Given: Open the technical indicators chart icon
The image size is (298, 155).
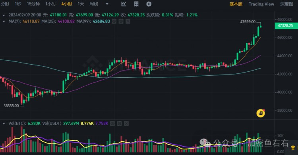Looking at the screenshot, I should click(124, 4).
